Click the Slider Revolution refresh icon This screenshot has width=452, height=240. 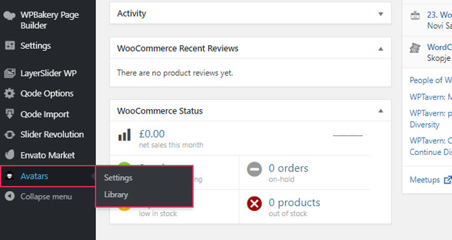10,135
